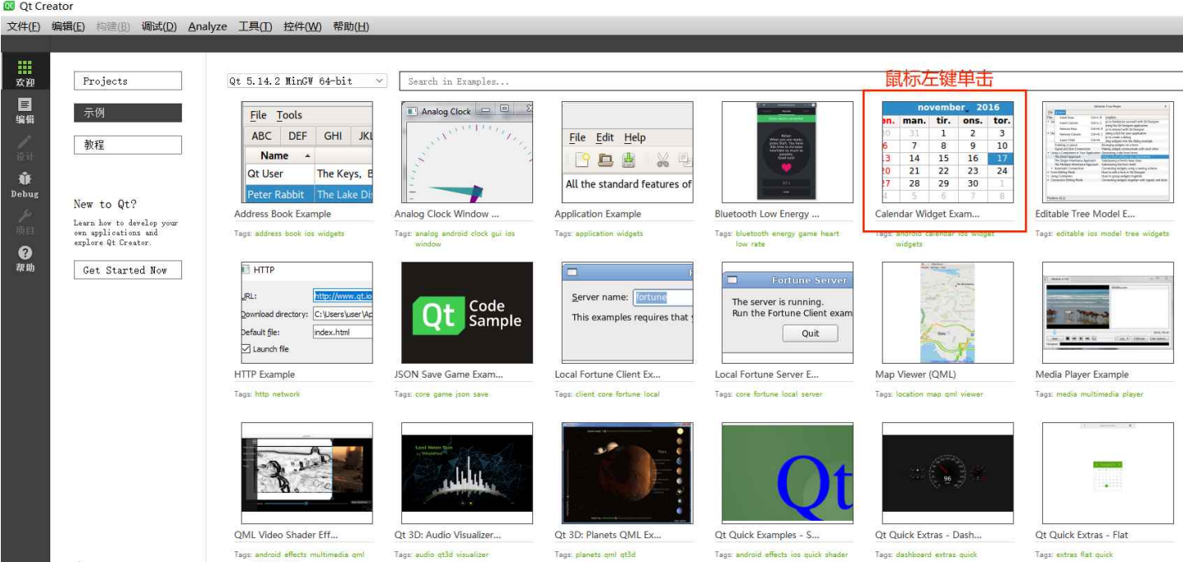Click 'bluetooth' tag under Bluetooth Low Energy

pyautogui.click(x=752, y=234)
